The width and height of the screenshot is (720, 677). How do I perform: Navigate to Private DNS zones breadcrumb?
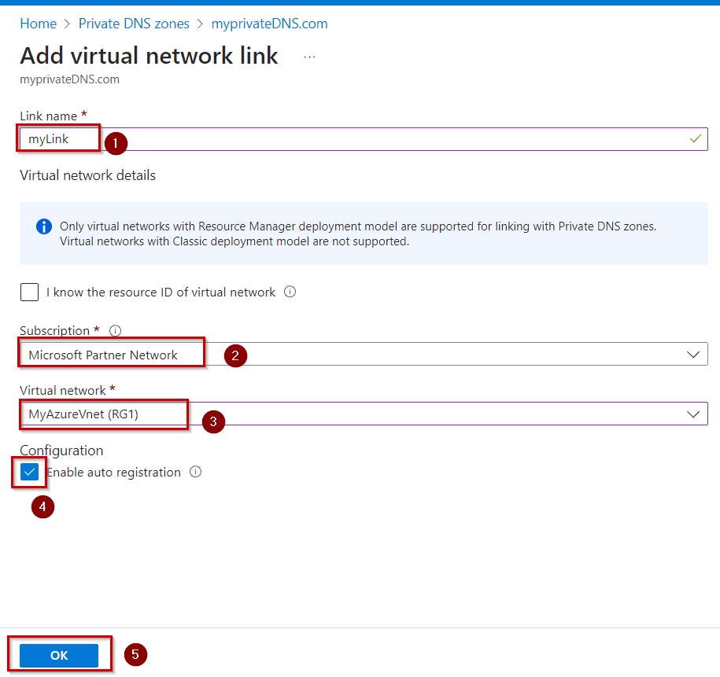tap(134, 24)
